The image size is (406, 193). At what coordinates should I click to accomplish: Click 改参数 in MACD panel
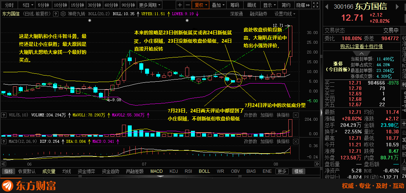coord(251,141)
